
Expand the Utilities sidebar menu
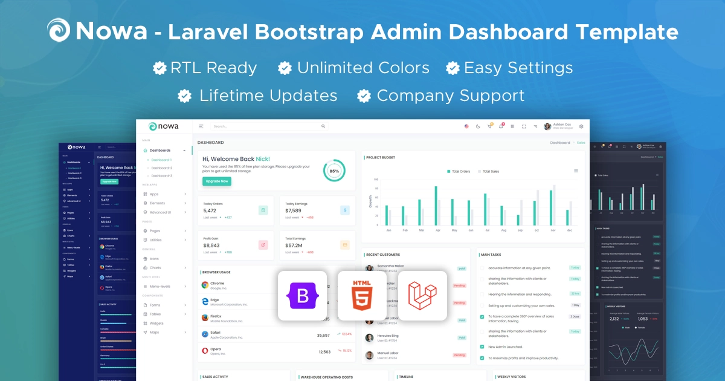pos(165,240)
